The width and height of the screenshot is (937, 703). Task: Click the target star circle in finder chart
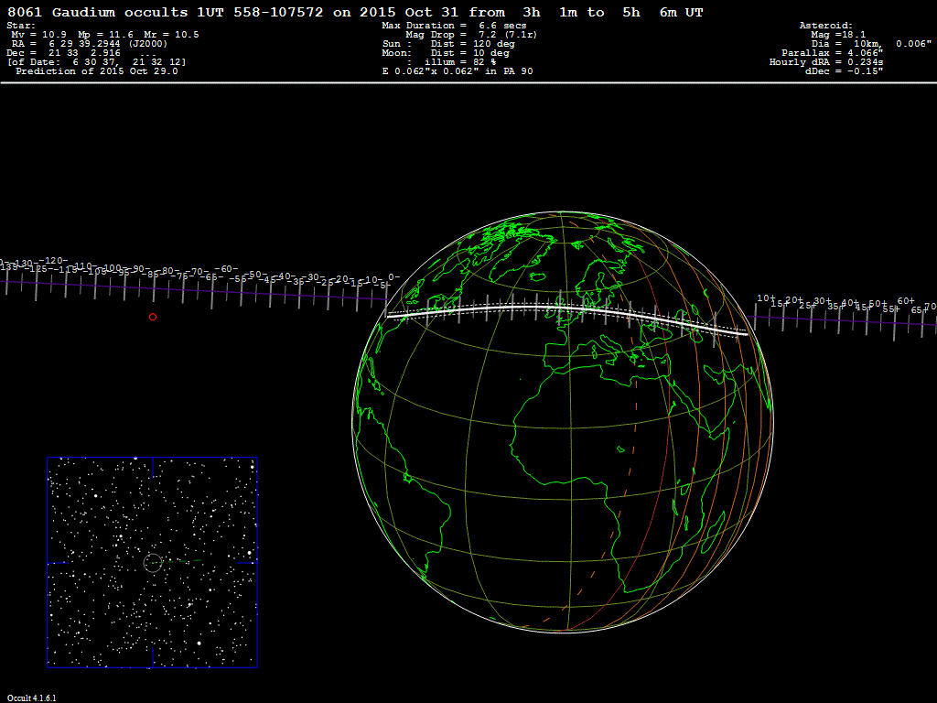tap(153, 562)
